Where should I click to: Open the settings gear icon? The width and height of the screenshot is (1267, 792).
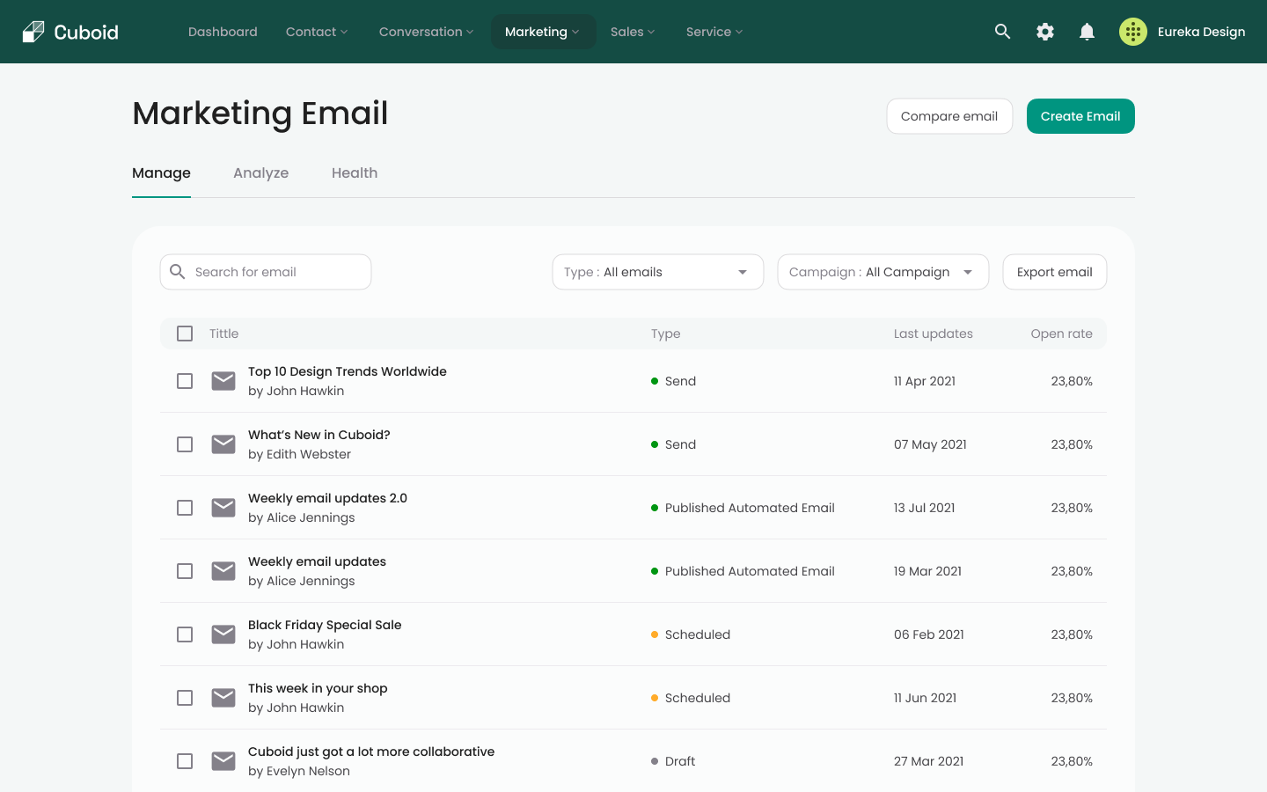tap(1044, 32)
